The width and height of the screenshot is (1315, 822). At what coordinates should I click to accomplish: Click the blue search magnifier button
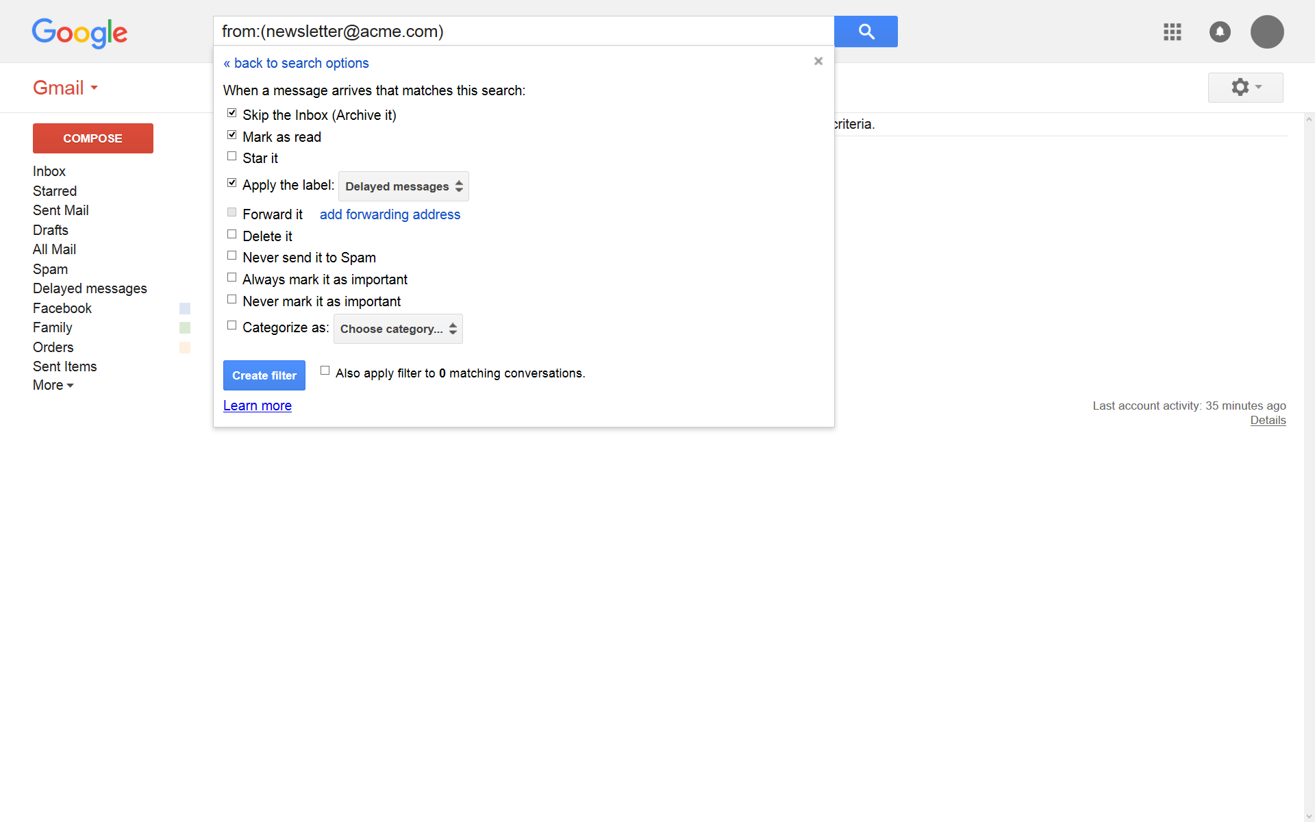866,32
